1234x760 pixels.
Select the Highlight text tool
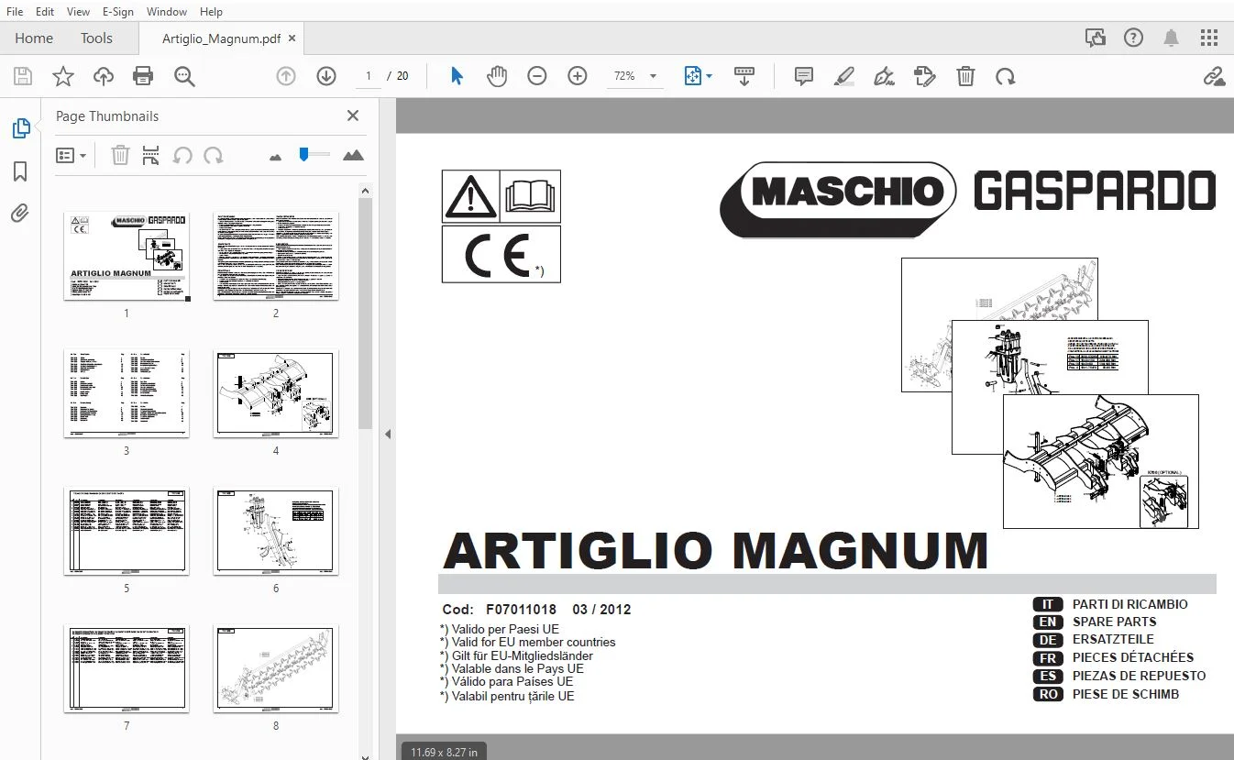click(x=844, y=76)
